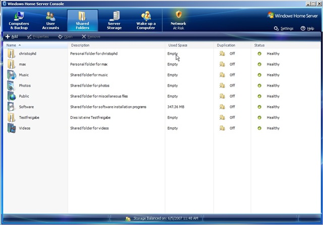
Task: Click the healthy status icon for Public
Action: click(259, 96)
